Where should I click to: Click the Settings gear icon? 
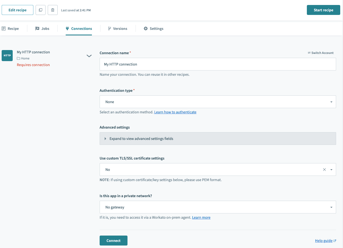click(145, 28)
